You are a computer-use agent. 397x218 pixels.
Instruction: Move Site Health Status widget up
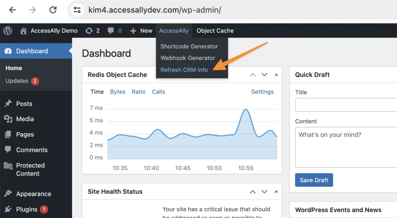pos(252,192)
